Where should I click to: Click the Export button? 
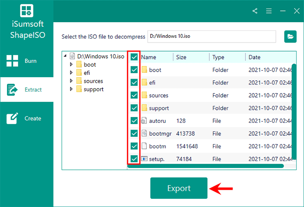tap(179, 188)
